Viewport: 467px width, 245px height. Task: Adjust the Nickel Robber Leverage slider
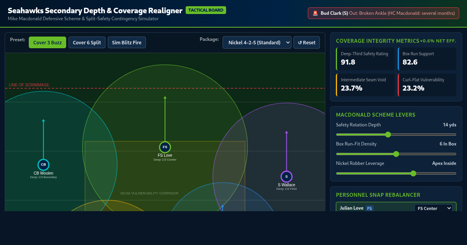coord(396,173)
